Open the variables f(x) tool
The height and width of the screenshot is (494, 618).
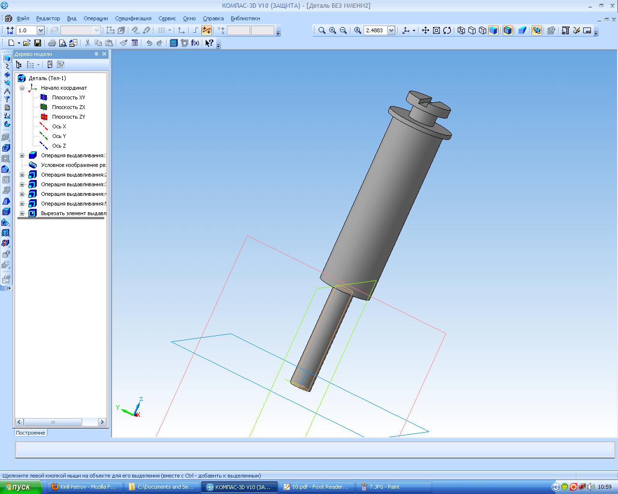click(x=195, y=43)
